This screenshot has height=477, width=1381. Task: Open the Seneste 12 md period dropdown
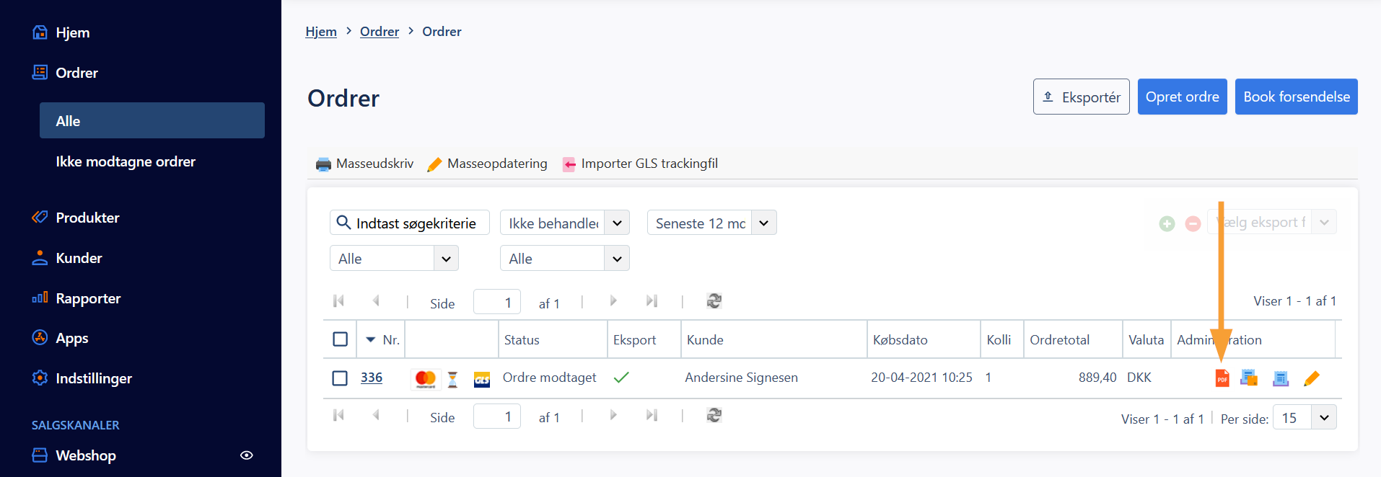[x=763, y=223]
